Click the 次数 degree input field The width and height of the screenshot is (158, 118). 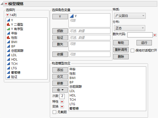62,96
